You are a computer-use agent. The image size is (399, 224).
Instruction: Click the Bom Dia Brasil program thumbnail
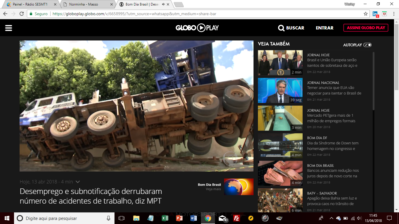click(239, 187)
